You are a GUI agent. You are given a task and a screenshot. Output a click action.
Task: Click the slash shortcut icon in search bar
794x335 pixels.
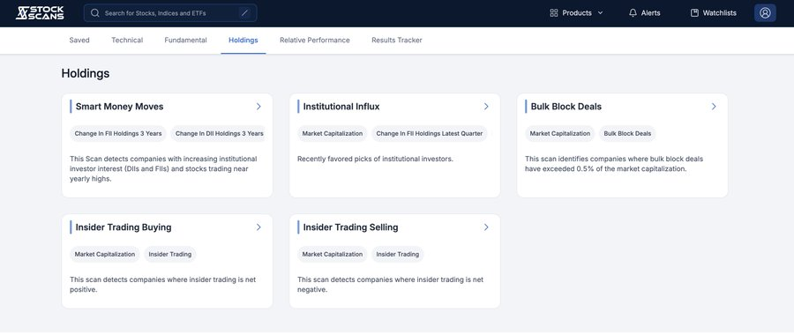point(245,13)
